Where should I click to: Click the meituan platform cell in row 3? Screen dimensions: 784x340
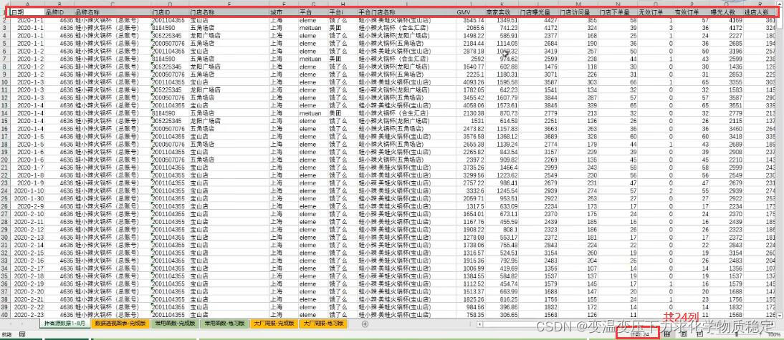point(313,27)
